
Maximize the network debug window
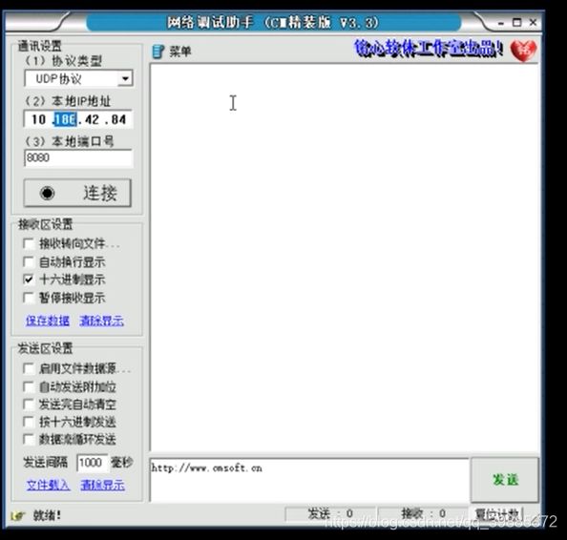[516, 23]
